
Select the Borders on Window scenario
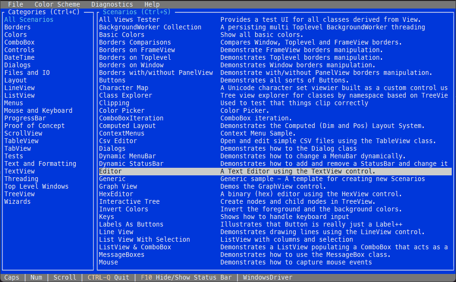(x=131, y=65)
